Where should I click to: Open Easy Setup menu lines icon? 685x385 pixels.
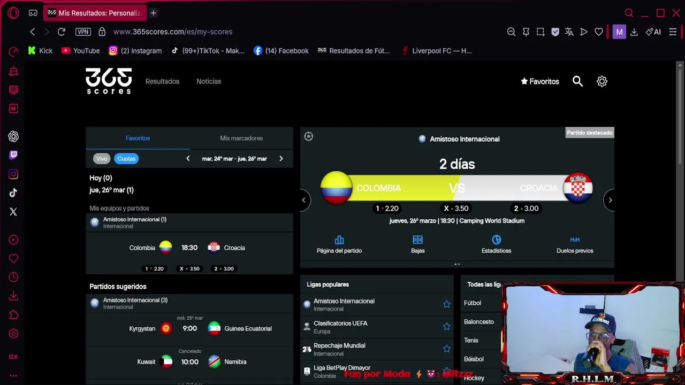pyautogui.click(x=673, y=32)
